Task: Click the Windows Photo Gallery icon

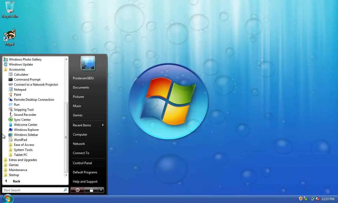Action: tap(6, 59)
